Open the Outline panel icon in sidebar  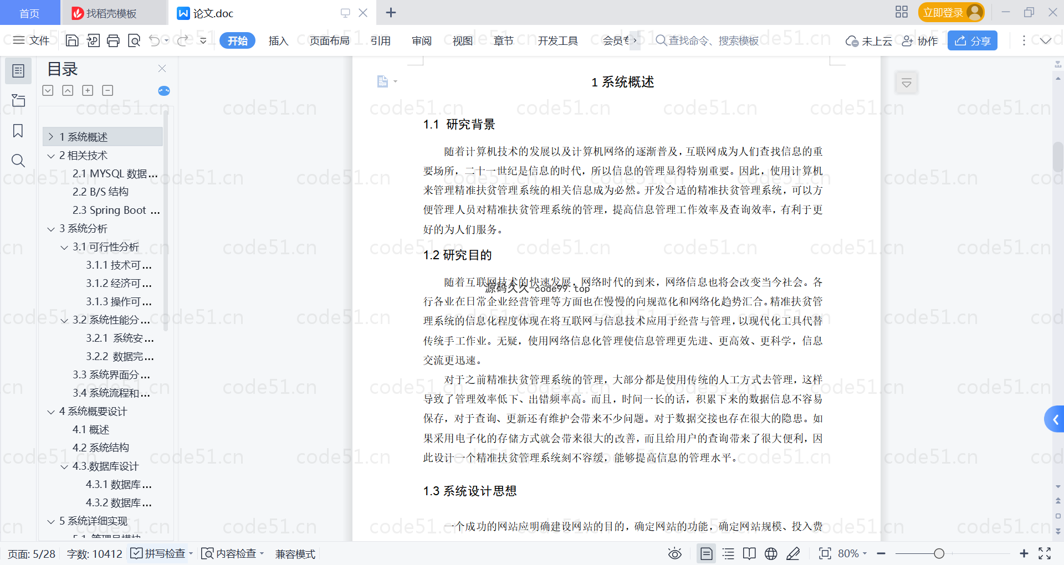[x=18, y=71]
